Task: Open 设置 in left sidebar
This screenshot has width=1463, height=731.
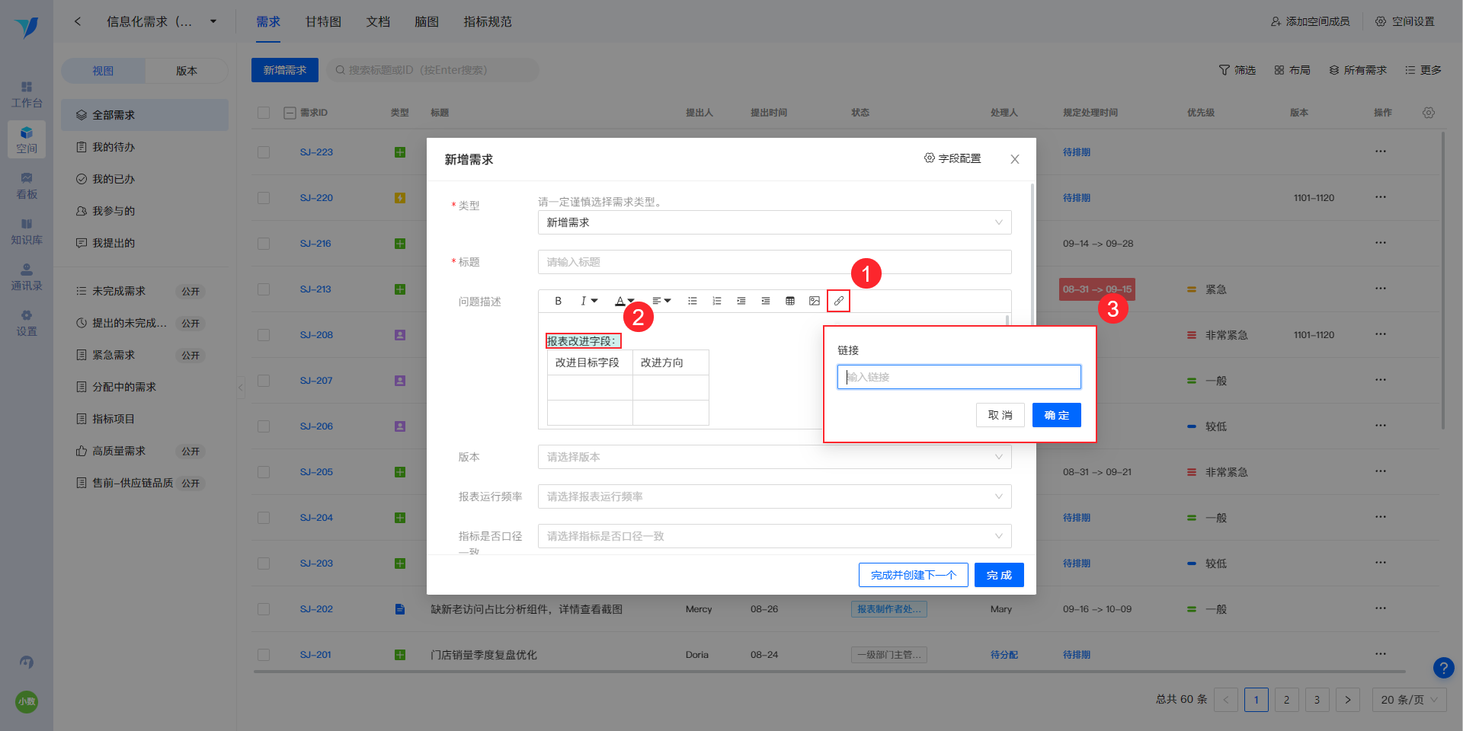Action: point(27,323)
